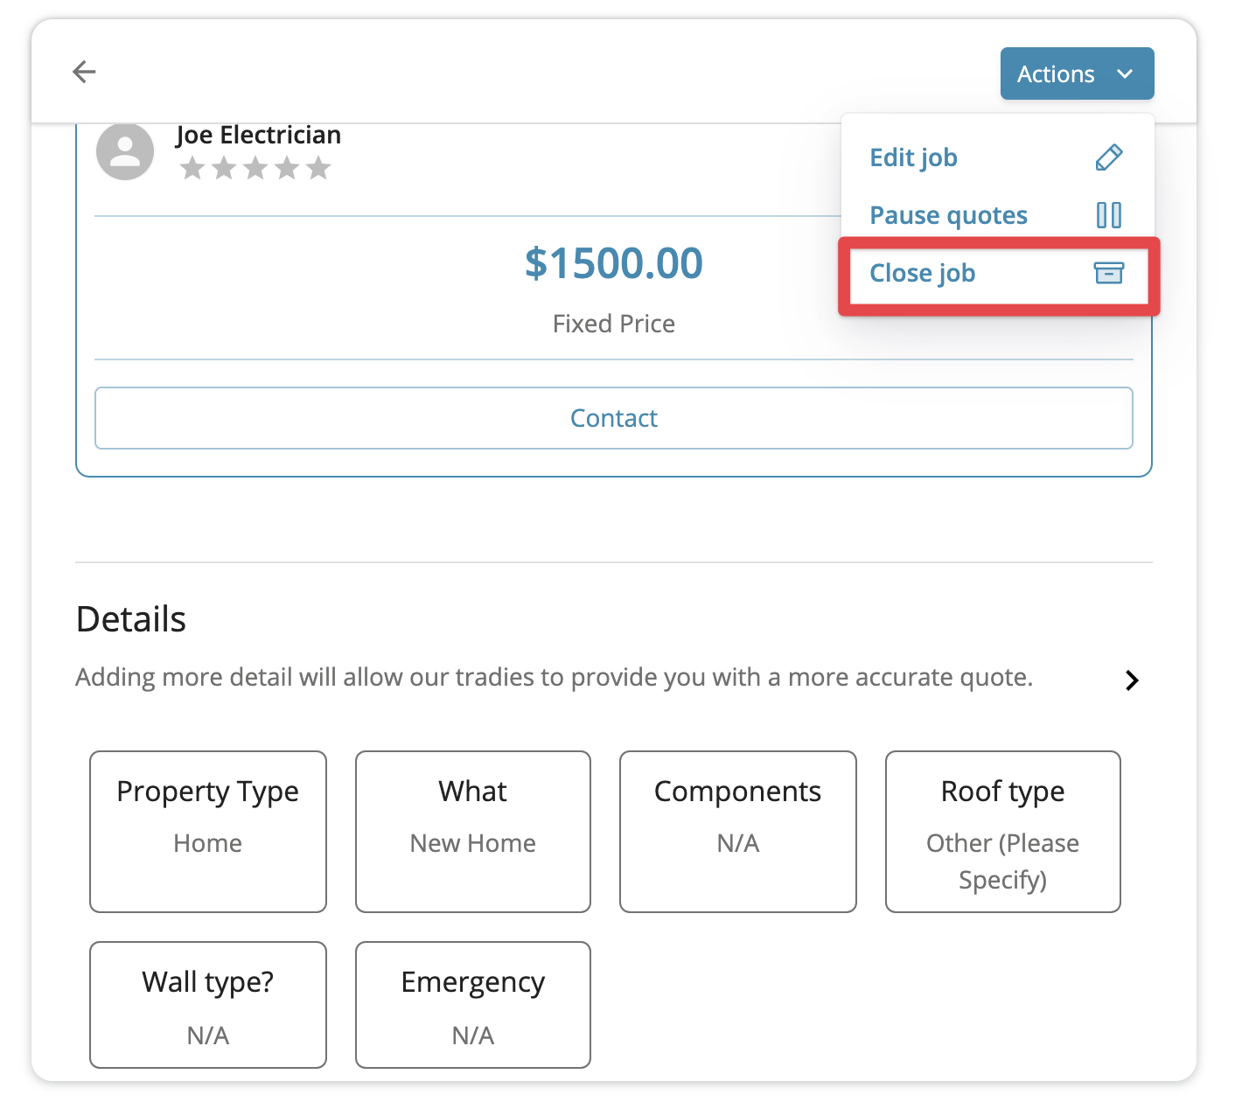Open the Property Type card
Screen dimensions: 1235x1102
[208, 831]
